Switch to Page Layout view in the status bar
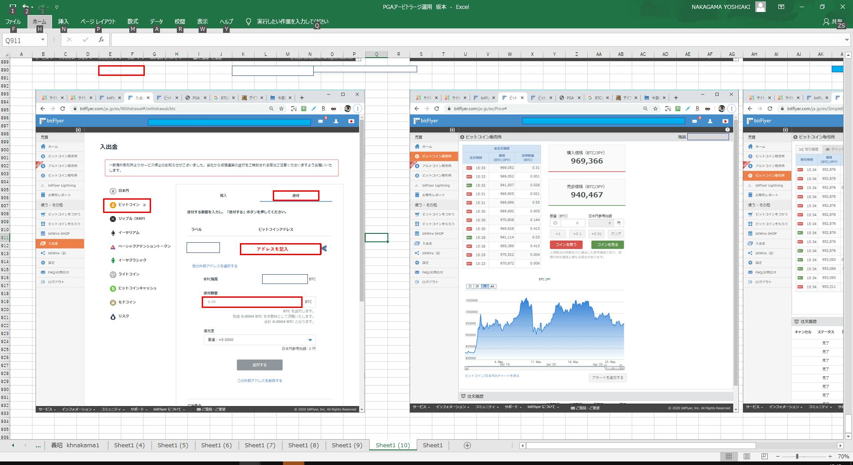 [x=747, y=456]
